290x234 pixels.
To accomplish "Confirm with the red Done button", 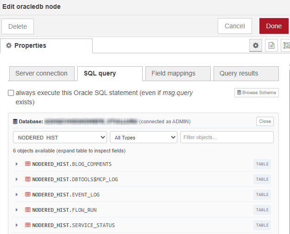I will point(274,26).
